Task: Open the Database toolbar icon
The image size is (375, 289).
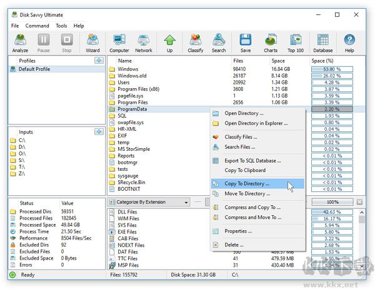Action: [x=323, y=43]
